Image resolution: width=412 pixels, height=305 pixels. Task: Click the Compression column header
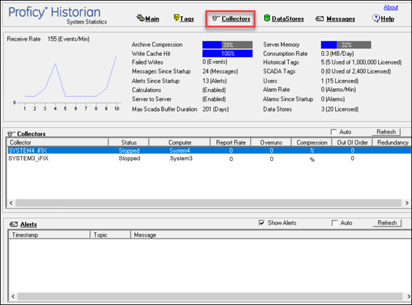(312, 142)
